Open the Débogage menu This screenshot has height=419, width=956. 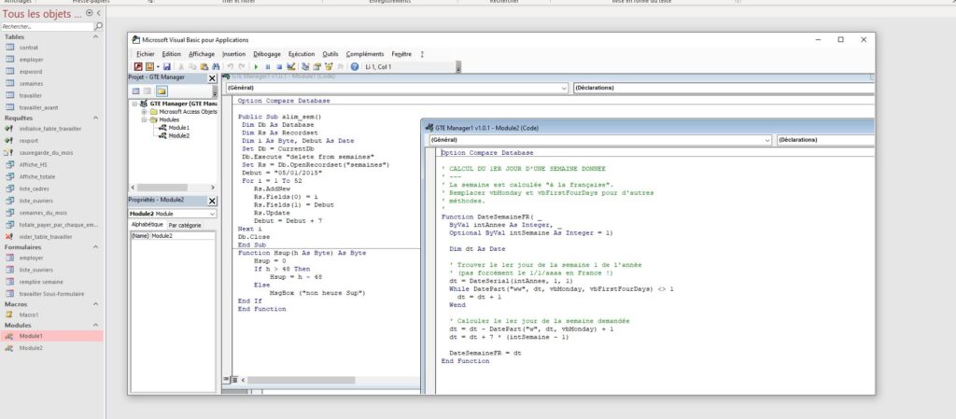pos(266,54)
